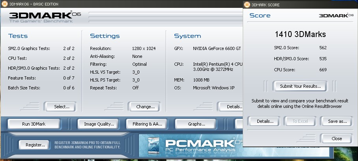This screenshot has height=161, width=358.
Task: Click the 3DMark06 logo in Score window
Action: click(x=336, y=15)
